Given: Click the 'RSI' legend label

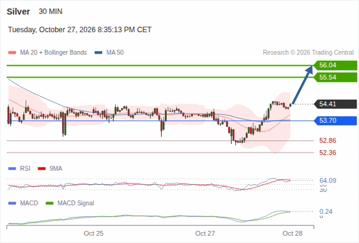Looking at the screenshot, I should [x=25, y=169].
